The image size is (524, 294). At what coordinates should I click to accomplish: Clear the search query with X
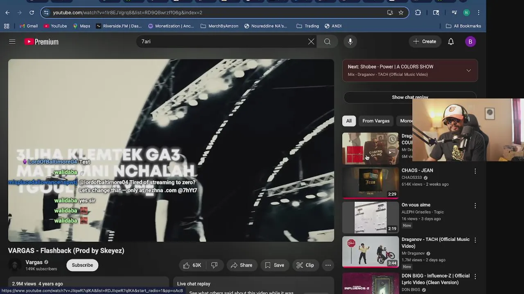311,42
